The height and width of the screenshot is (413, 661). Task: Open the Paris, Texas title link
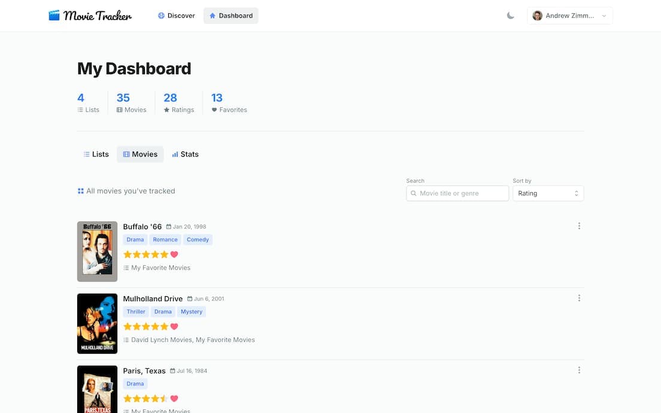coord(144,371)
